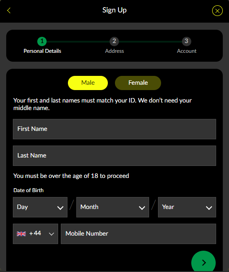Switch to the Account step label
The height and width of the screenshot is (272, 229).
tap(187, 51)
